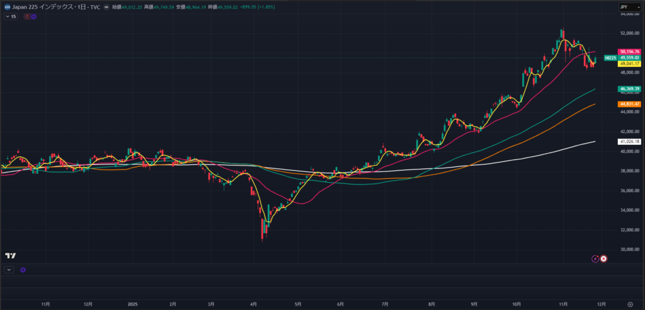Click purple spinner icon in lower pane
Viewport: 645px width, 310px height.
click(x=23, y=270)
